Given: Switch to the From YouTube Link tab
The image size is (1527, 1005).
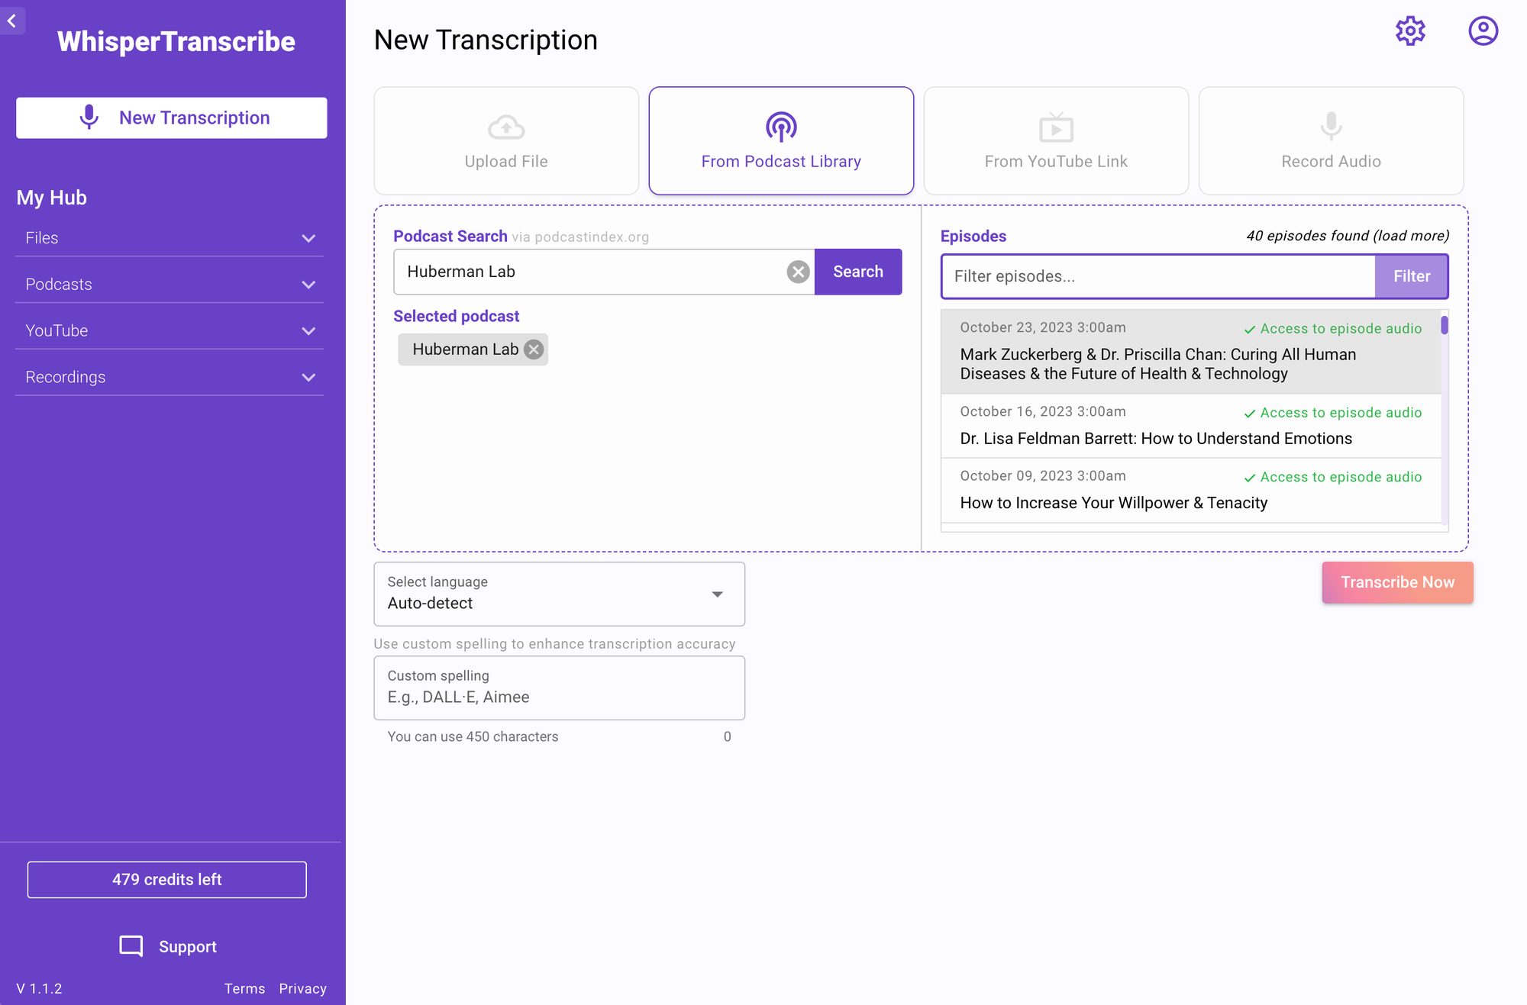Looking at the screenshot, I should (1056, 140).
